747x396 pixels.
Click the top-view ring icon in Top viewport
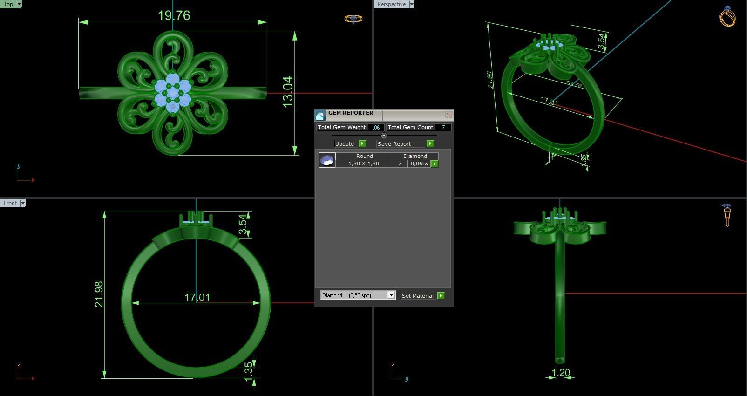tap(353, 19)
